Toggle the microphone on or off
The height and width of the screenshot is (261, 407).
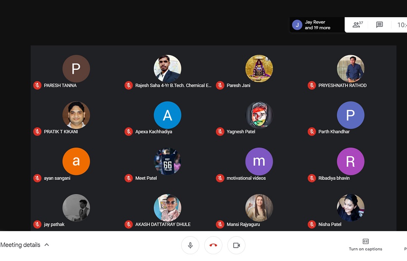(190, 245)
